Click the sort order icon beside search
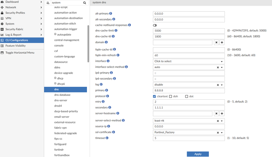This screenshot has width=272, height=157. 48,3
